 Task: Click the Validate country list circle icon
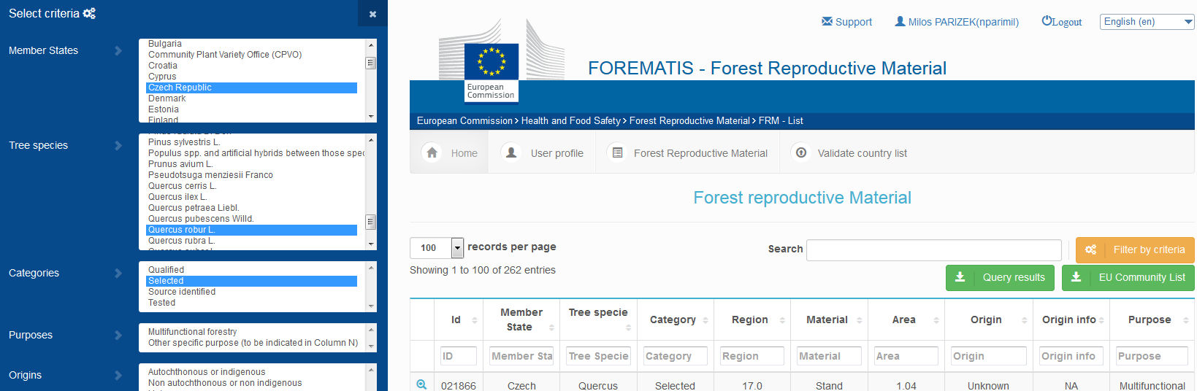(801, 152)
